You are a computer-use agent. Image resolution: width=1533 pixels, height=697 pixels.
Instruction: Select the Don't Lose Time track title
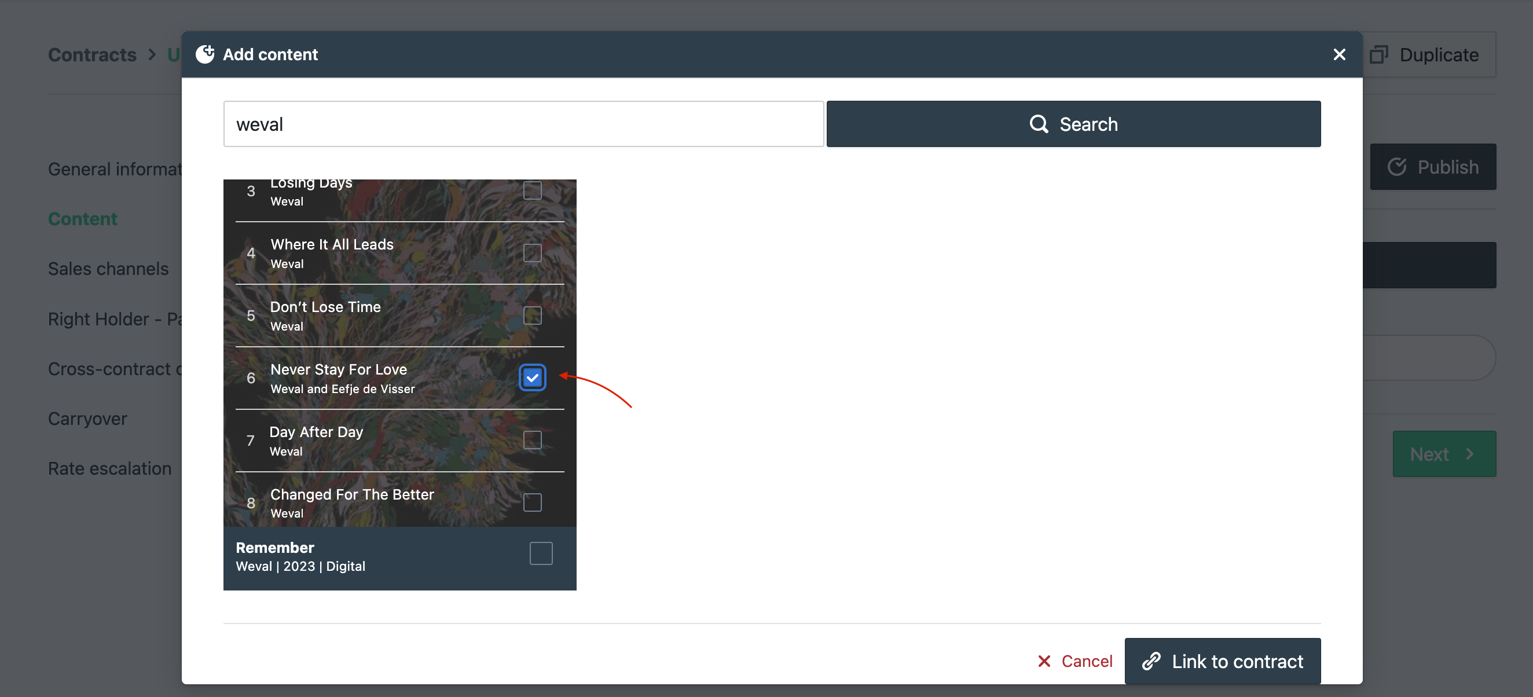click(x=325, y=307)
